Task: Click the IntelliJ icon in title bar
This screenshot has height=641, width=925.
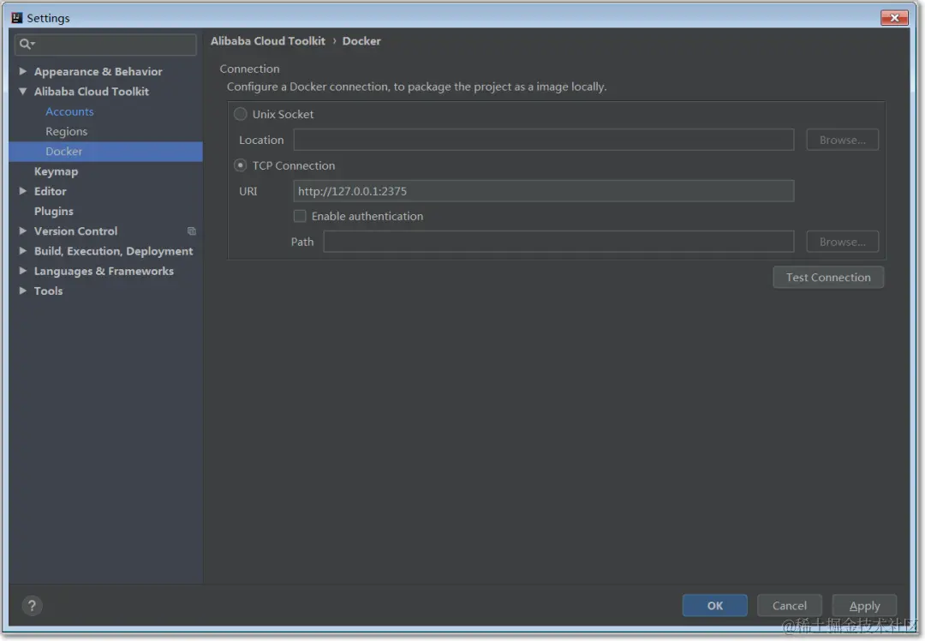Action: click(x=17, y=18)
